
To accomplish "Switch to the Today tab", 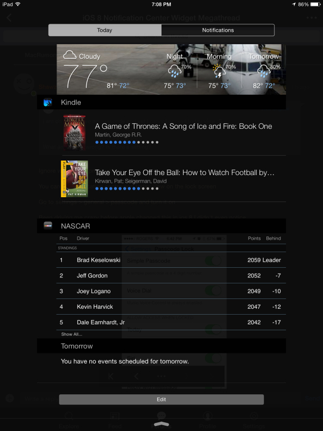I will click(x=105, y=30).
